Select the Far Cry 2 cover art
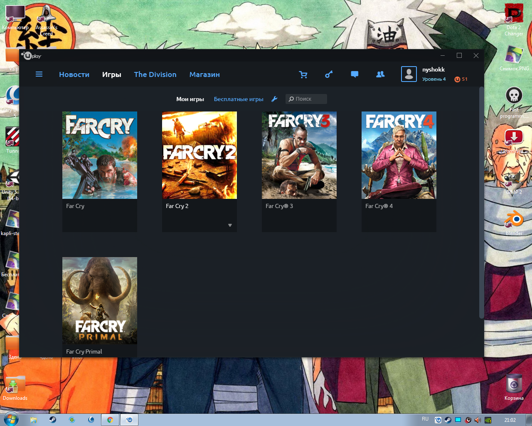This screenshot has width=532, height=426. pos(199,155)
